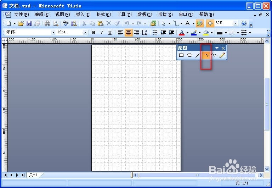Save the document with the floppy icon
The height and width of the screenshot is (188, 272).
[29, 23]
